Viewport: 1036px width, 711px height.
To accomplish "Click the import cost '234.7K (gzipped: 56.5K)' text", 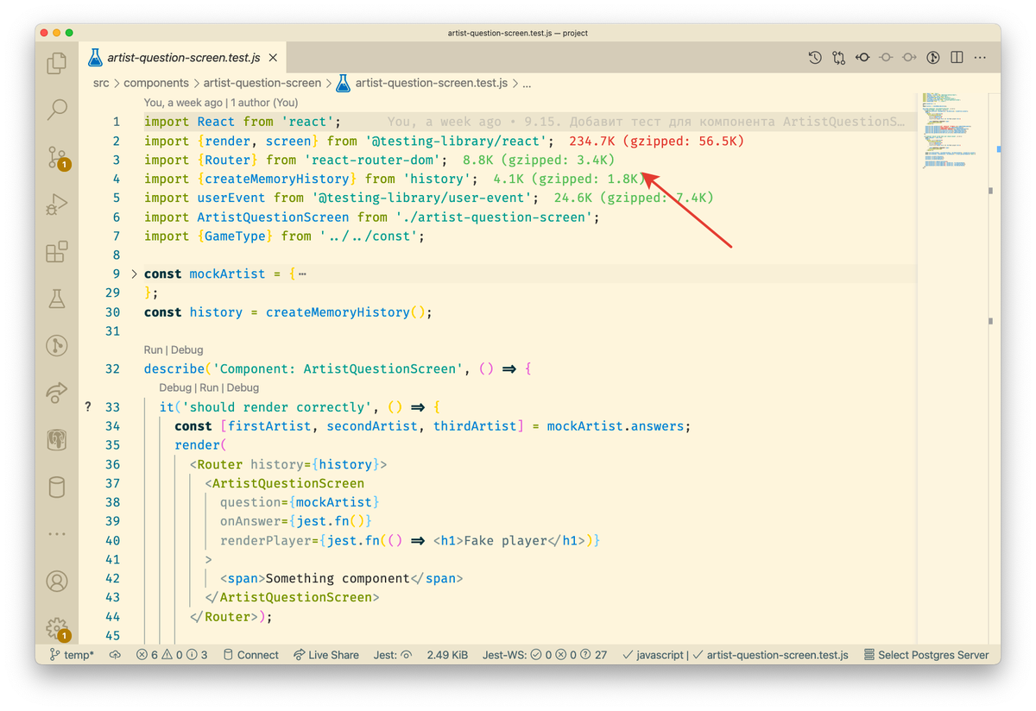I will pos(656,141).
